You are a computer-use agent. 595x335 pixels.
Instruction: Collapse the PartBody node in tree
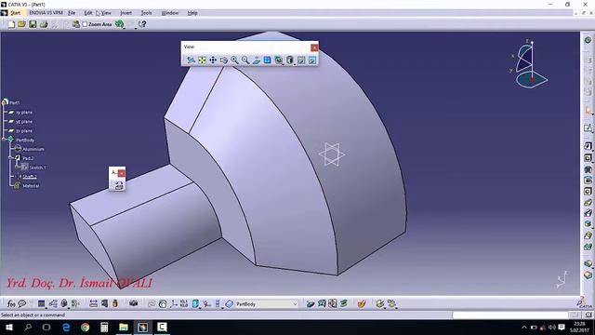(x=4, y=140)
